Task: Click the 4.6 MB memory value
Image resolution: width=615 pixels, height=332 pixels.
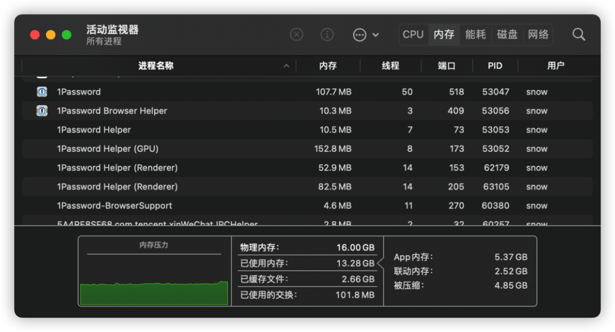Action: pyautogui.click(x=338, y=206)
